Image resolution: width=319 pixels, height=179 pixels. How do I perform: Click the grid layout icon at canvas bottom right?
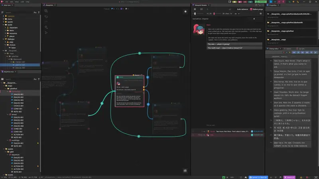click(185, 171)
